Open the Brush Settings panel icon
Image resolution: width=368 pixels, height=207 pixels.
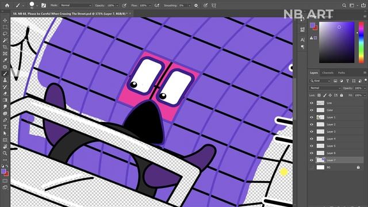tap(44, 5)
